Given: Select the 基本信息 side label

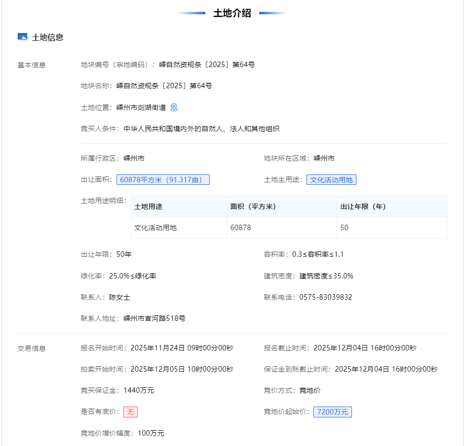Looking at the screenshot, I should click(32, 65).
